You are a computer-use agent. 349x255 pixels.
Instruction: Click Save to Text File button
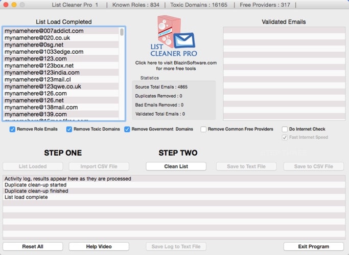pos(246,166)
